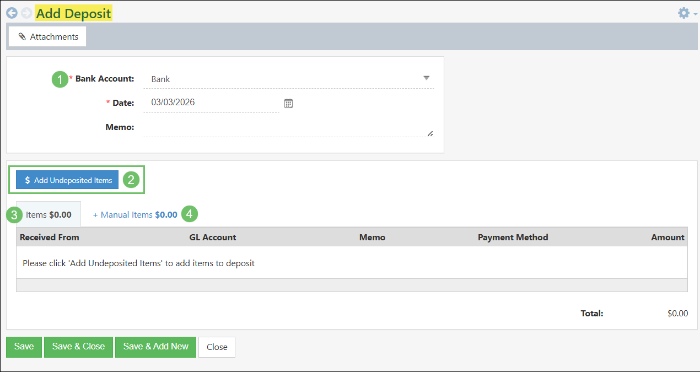Viewport: 700px width, 372px height.
Task: Open the bank selection list showing Bank
Action: pyautogui.click(x=287, y=78)
